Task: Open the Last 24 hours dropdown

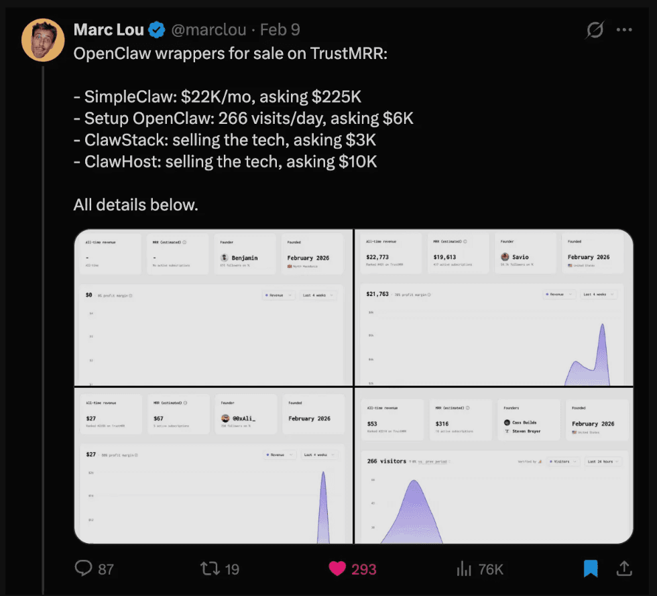Action: (x=601, y=461)
